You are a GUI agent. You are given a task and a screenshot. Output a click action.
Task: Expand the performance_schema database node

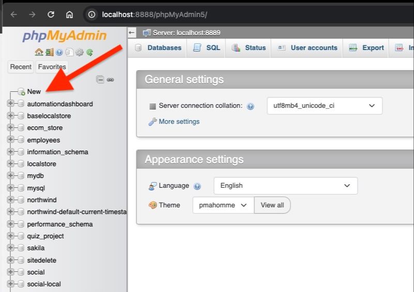pyautogui.click(x=10, y=224)
